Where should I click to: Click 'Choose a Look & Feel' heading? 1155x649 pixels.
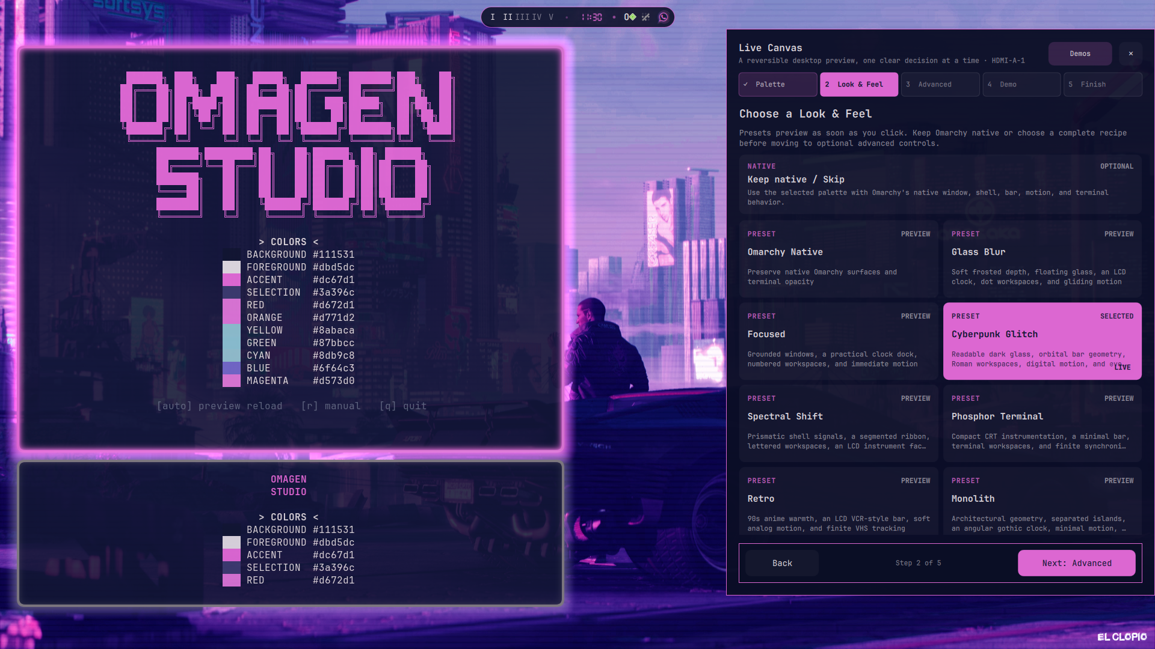click(x=805, y=114)
